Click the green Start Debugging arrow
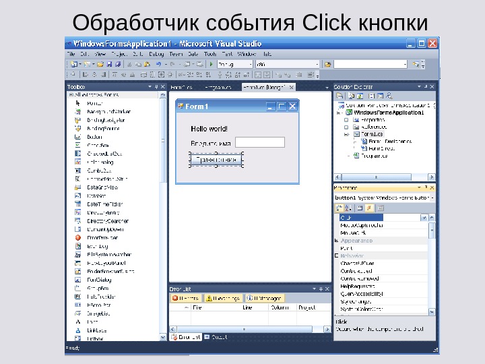The width and height of the screenshot is (485, 364). point(212,64)
